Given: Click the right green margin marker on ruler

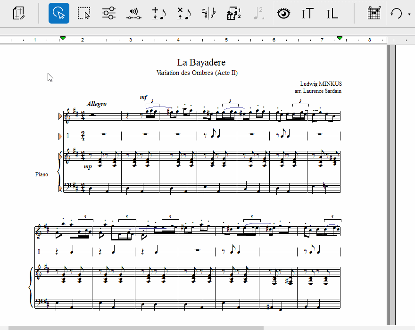Looking at the screenshot, I should (x=340, y=38).
